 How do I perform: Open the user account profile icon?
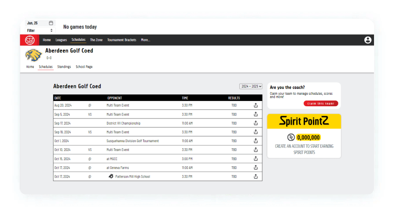tap(368, 40)
